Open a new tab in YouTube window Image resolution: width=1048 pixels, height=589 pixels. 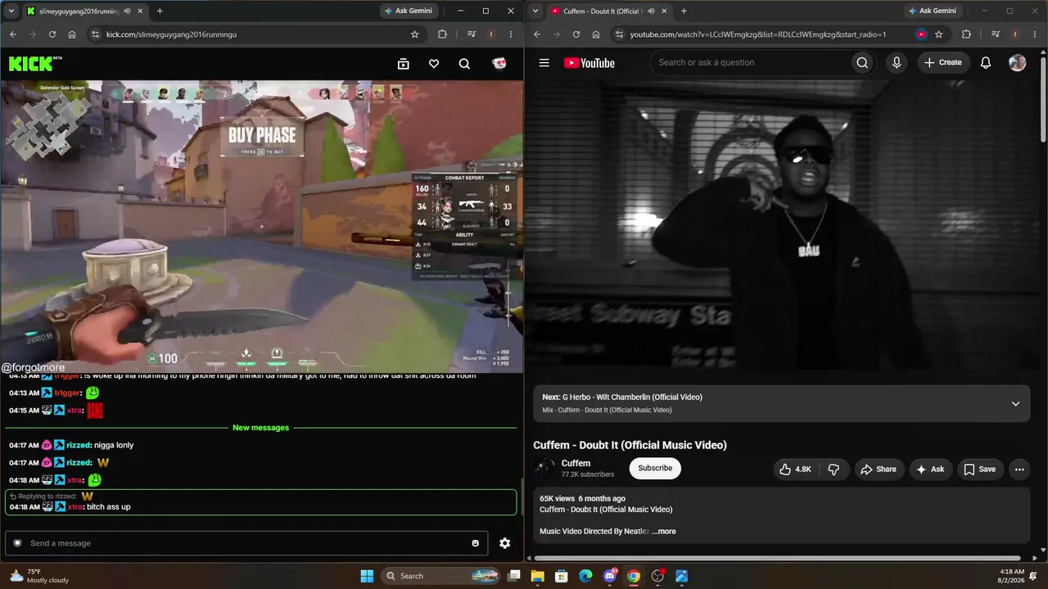click(x=684, y=11)
